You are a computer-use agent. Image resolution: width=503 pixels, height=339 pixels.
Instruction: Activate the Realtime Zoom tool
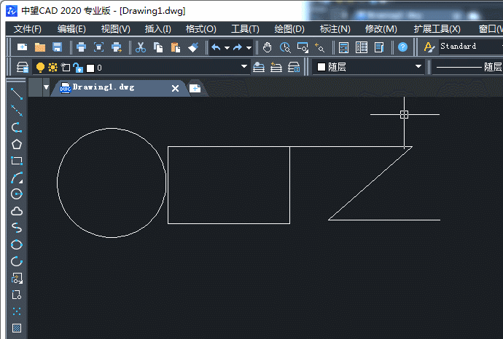[285, 47]
